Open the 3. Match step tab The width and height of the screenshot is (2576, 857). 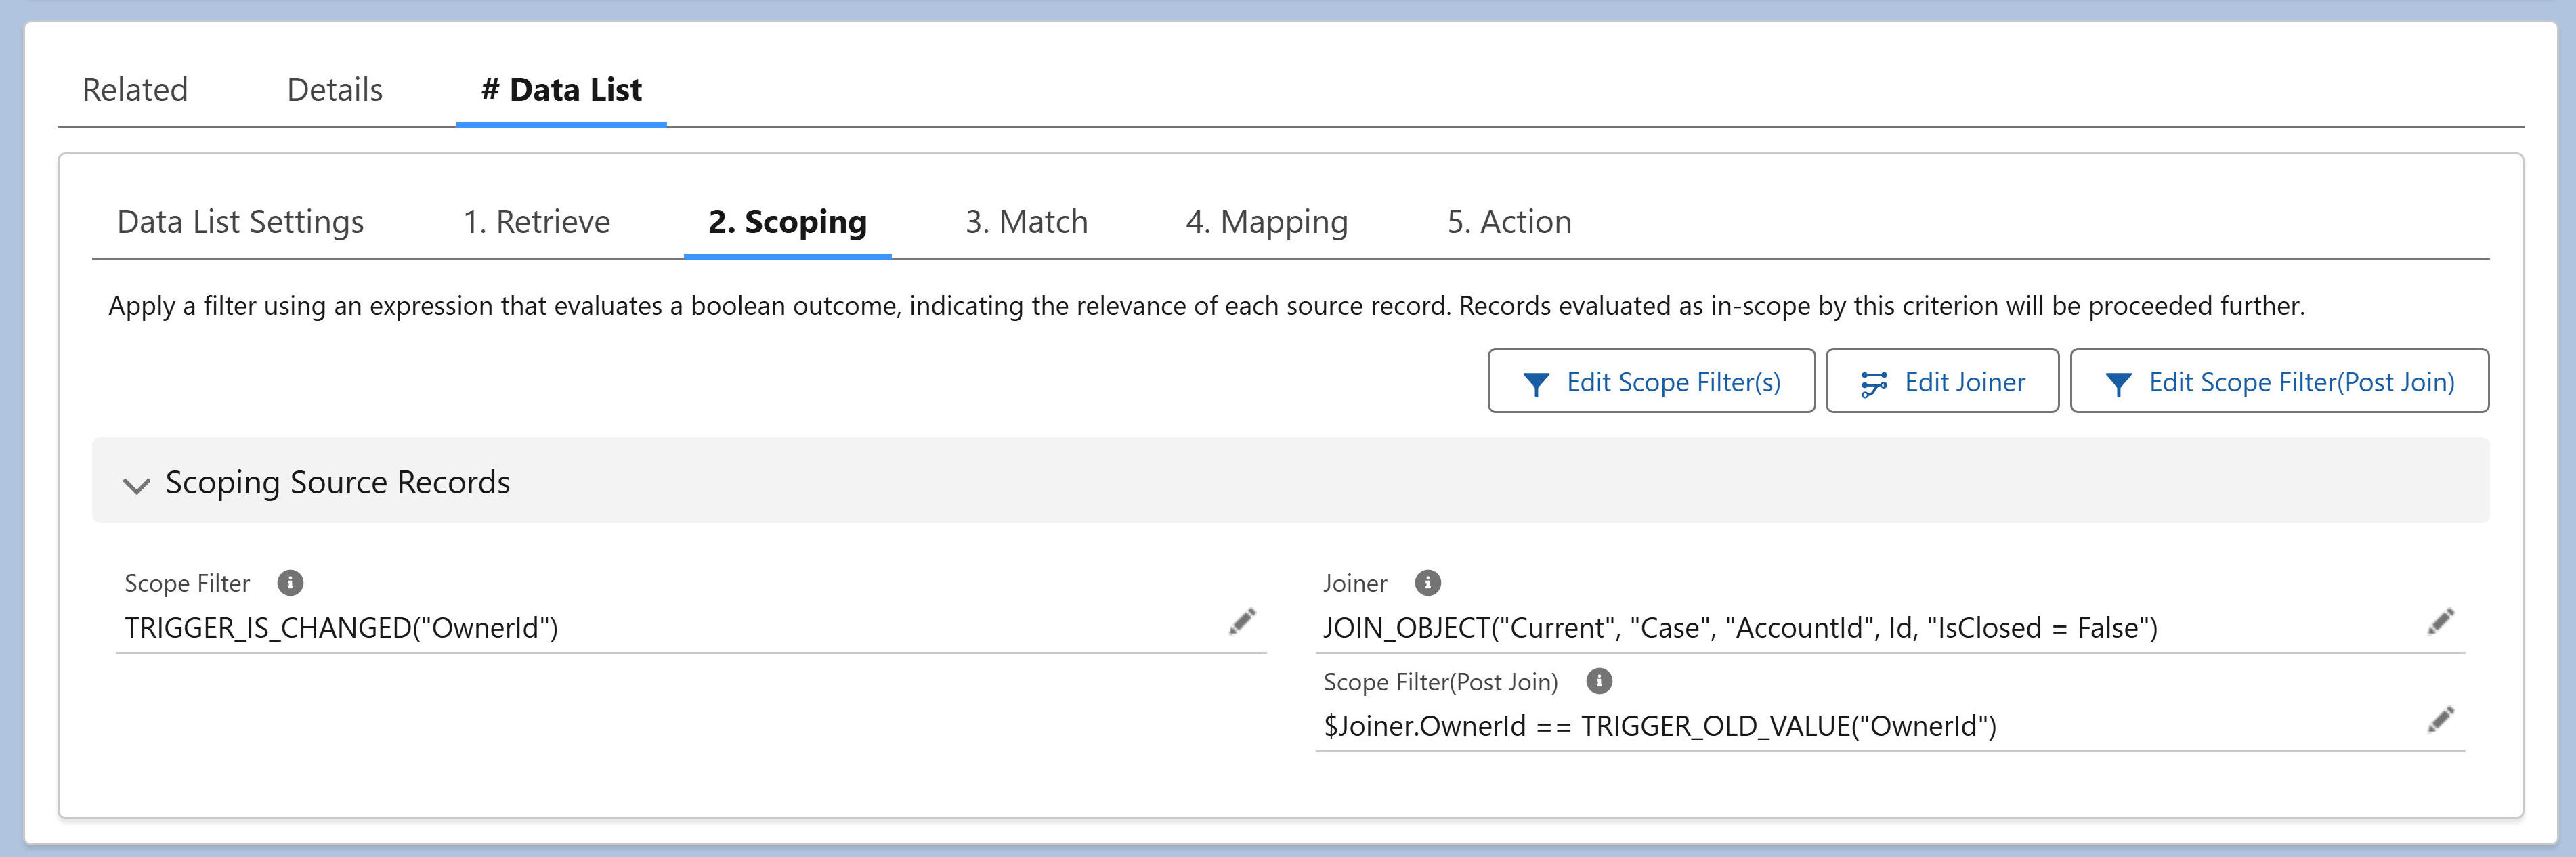point(1026,222)
